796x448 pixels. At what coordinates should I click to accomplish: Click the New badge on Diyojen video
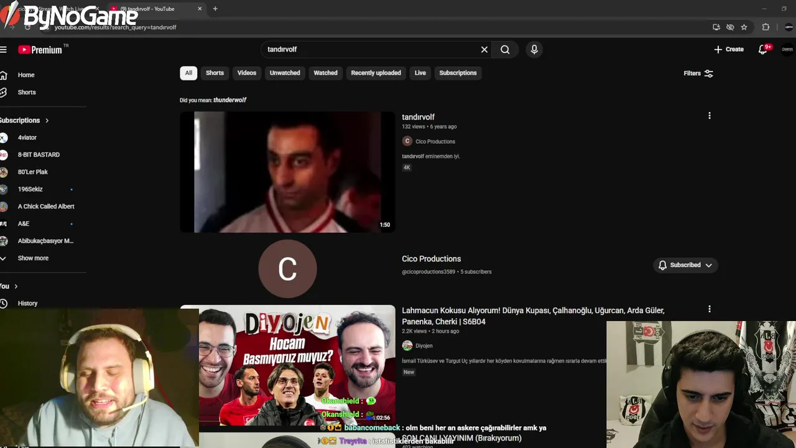409,372
